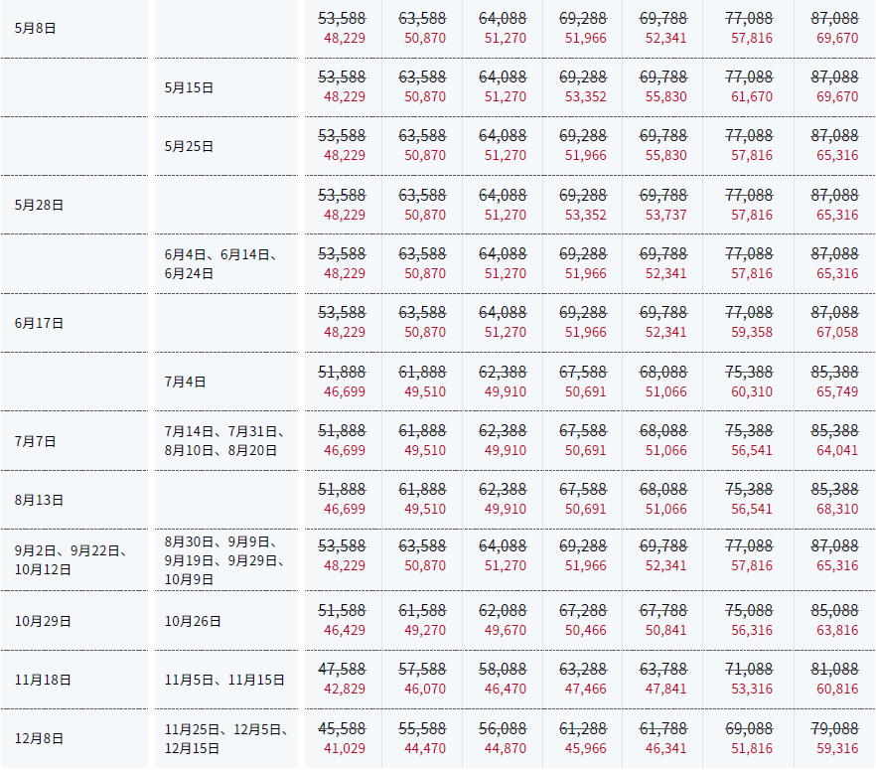
Task: Select the 11月18日 departure date
Action: 43,680
